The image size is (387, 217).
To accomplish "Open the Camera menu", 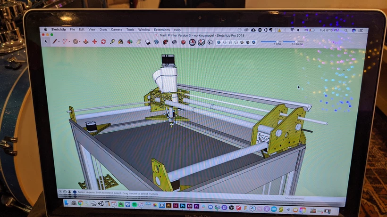I will tap(117, 30).
